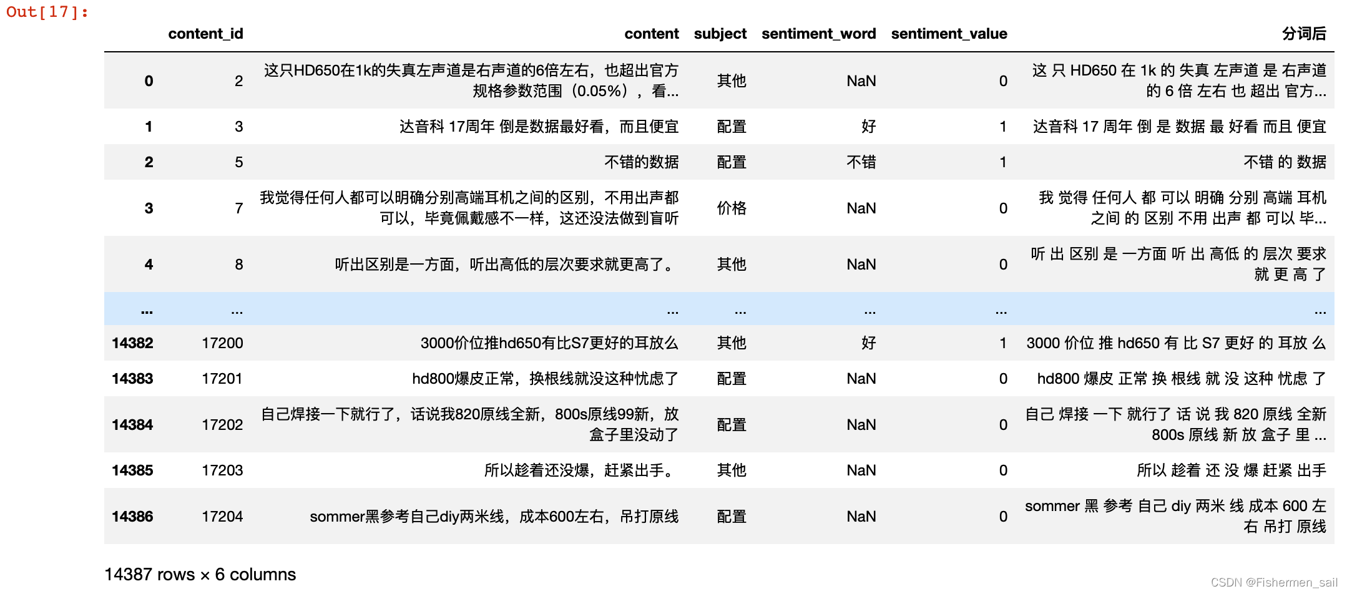
Task: Select row index 0
Action: pos(149,81)
